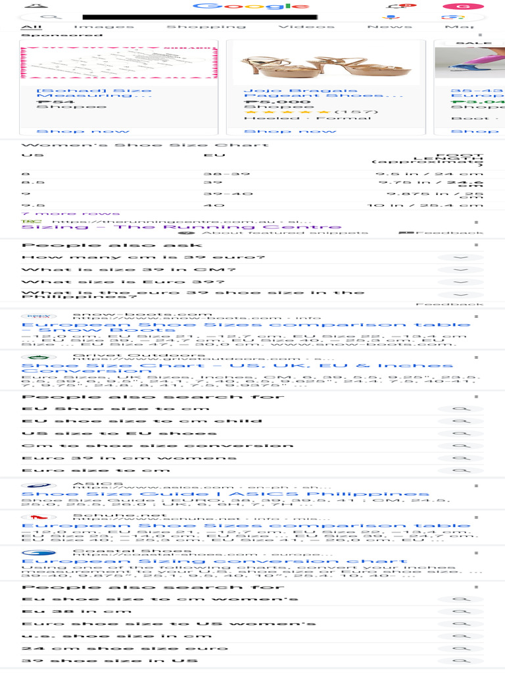Open notifications bell icon
The width and height of the screenshot is (505, 674).
[395, 6]
